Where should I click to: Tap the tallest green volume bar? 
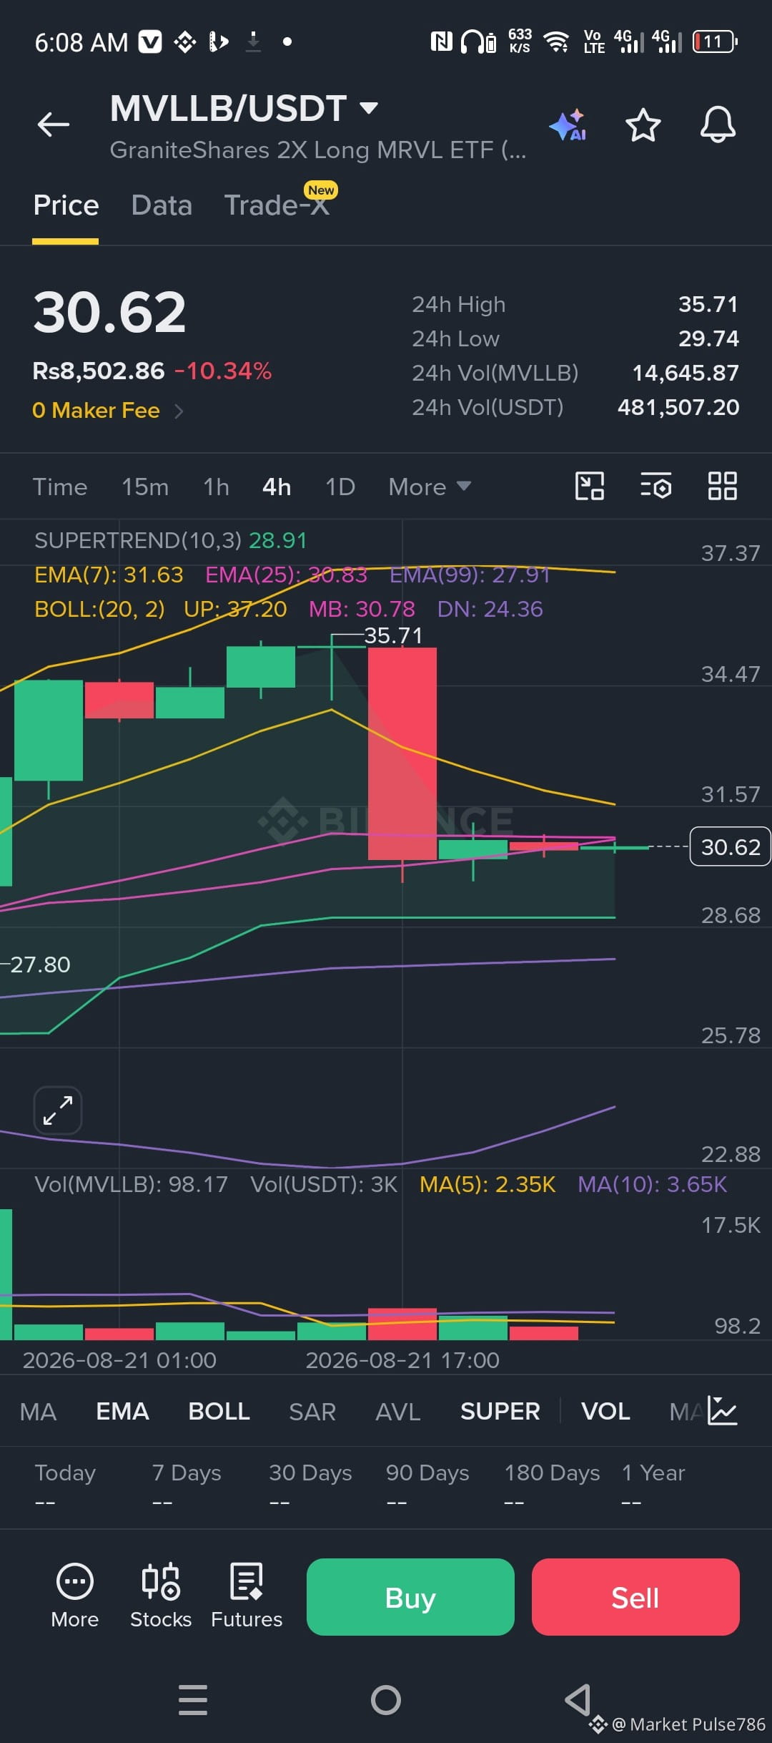6,1274
